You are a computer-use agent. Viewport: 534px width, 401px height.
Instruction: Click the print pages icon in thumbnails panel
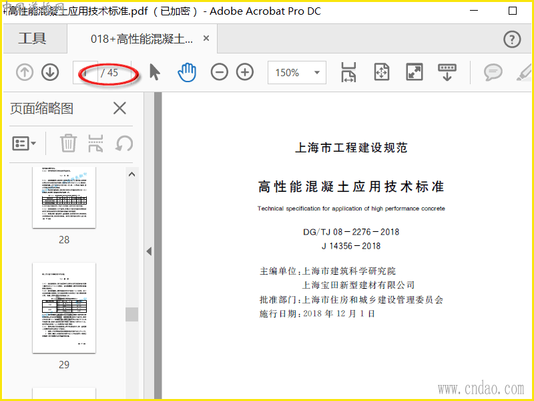pos(95,143)
